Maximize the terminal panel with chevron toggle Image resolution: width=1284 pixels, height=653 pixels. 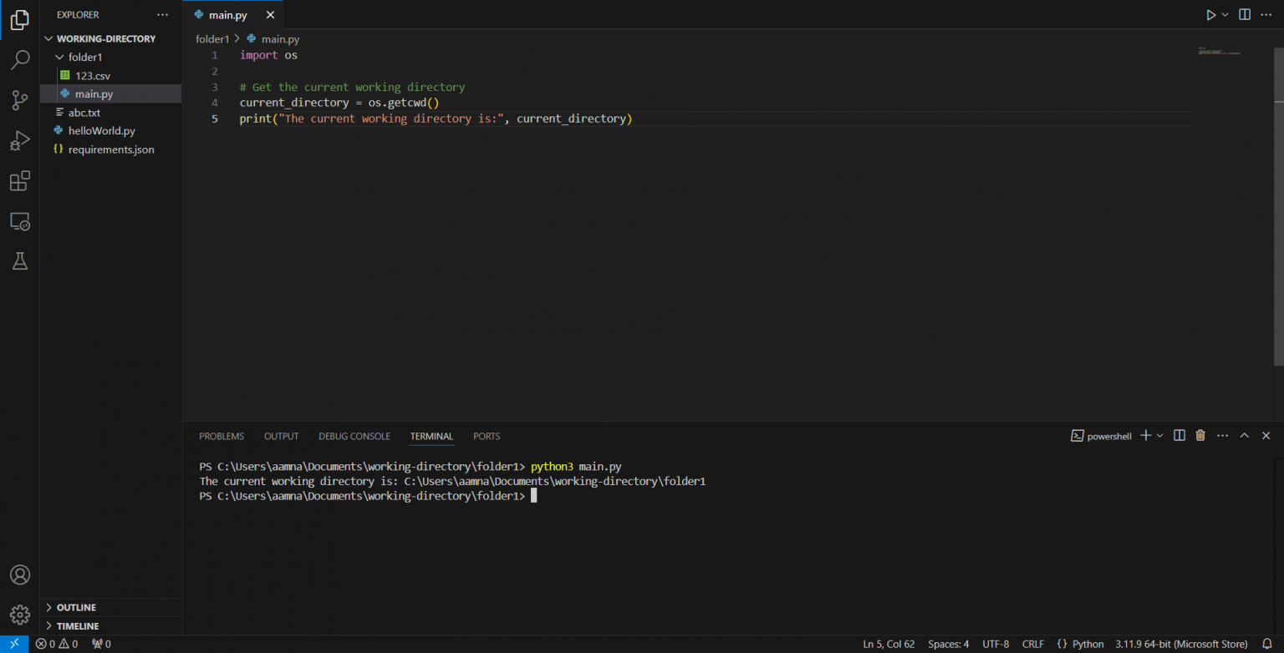coord(1244,435)
